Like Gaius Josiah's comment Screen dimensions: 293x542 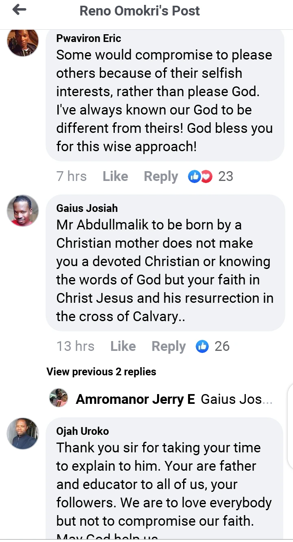point(123,346)
